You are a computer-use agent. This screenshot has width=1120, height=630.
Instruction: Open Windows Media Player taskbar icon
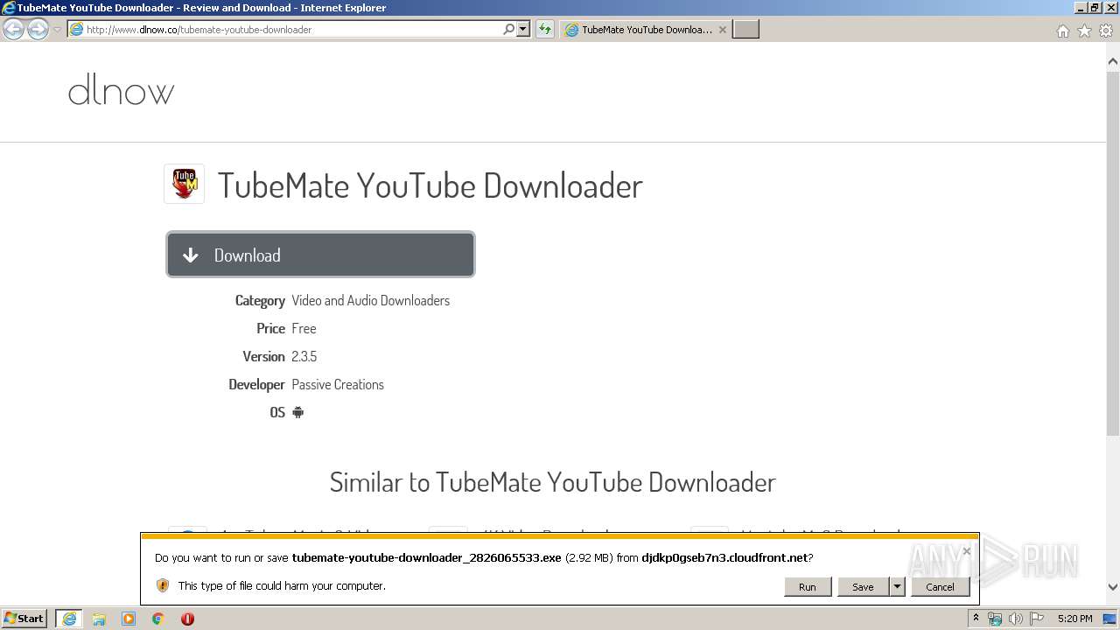pos(129,619)
